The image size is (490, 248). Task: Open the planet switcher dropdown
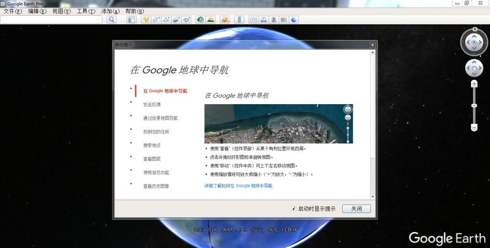coord(225,20)
